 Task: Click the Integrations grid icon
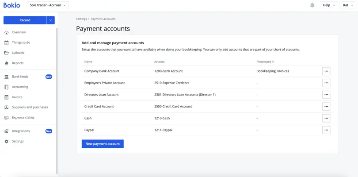click(7, 131)
